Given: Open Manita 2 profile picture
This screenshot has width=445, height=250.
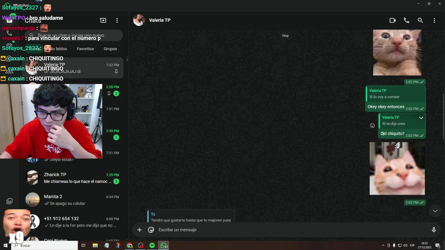Looking at the screenshot, I should pyautogui.click(x=33, y=200).
